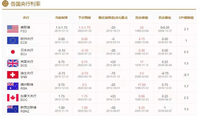Click the 加拿大央行 BOC bank name

pos(28,98)
